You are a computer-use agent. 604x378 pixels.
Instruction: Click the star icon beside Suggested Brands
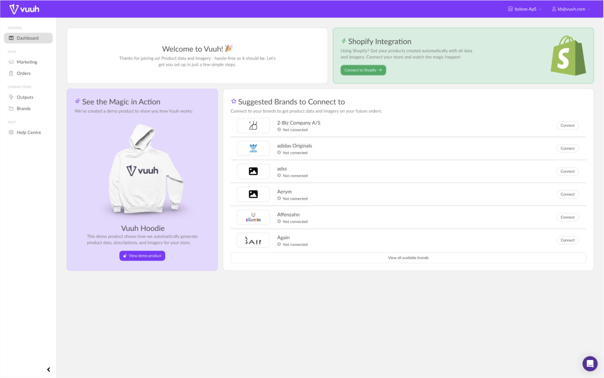pyautogui.click(x=234, y=101)
